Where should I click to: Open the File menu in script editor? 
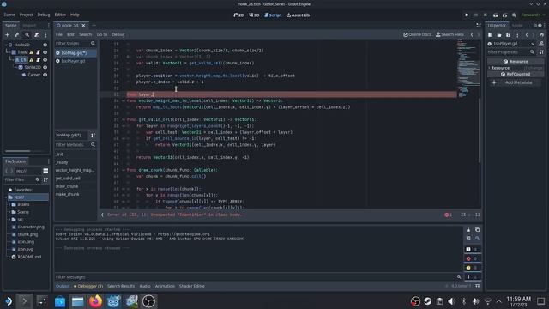coord(59,34)
